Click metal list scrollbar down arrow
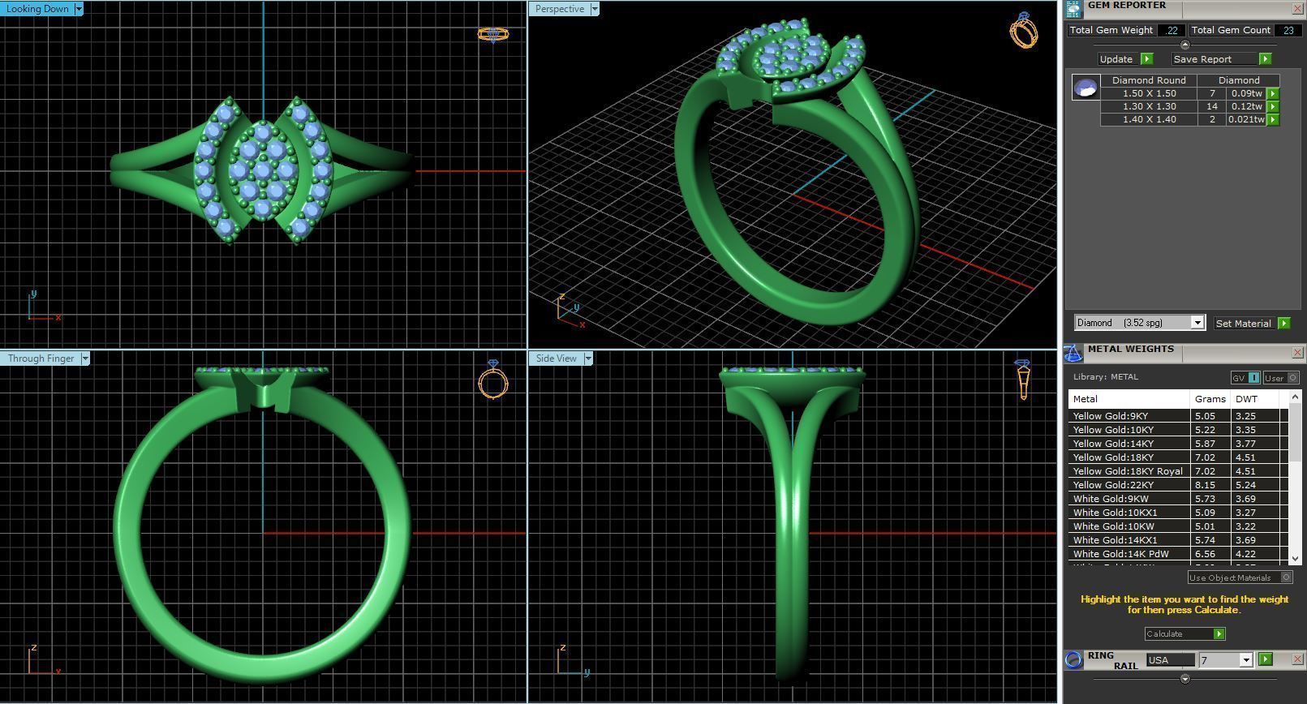This screenshot has width=1307, height=704. (1295, 558)
